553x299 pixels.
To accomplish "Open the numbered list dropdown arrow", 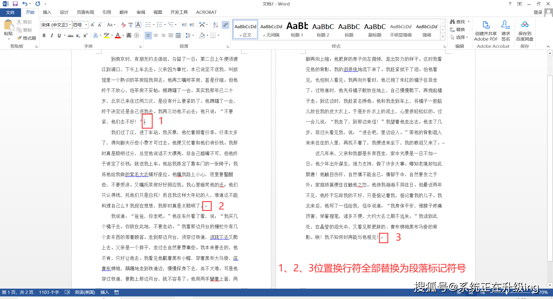I will pos(165,25).
